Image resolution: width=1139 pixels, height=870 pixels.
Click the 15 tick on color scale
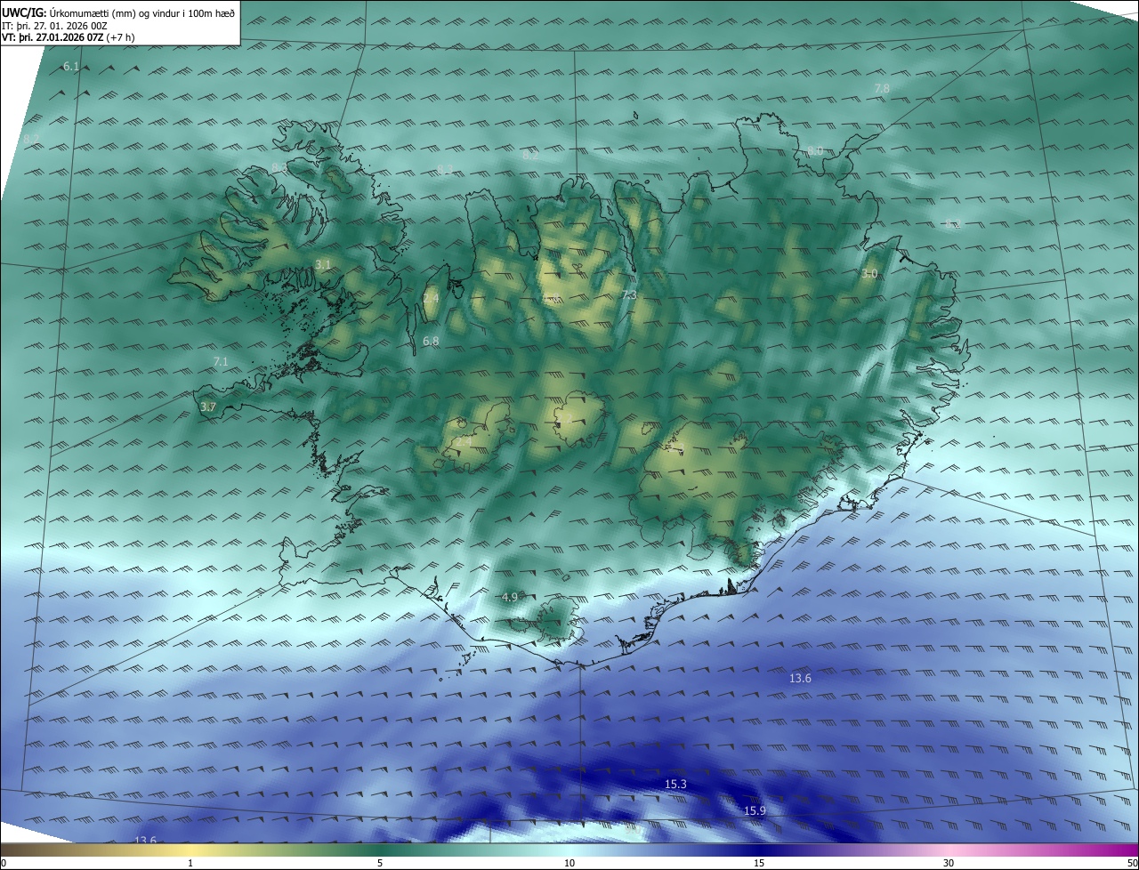[x=759, y=863]
